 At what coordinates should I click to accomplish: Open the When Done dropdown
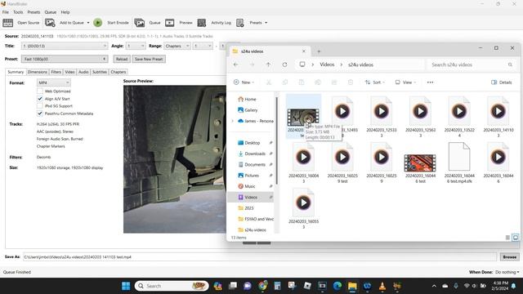point(507,272)
